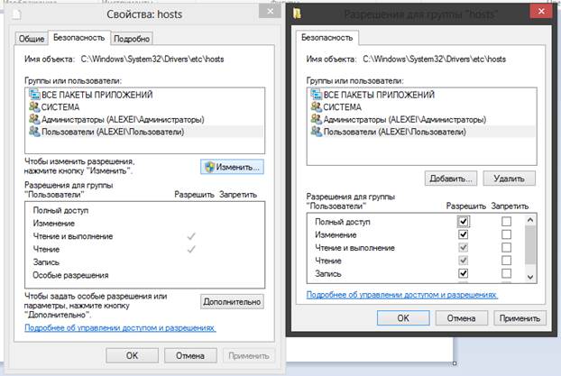
Task: Select ВСЕ ПАКЕТЫ ПРИЛОЖЕНИЙ icon in Properties window
Action: tap(33, 94)
